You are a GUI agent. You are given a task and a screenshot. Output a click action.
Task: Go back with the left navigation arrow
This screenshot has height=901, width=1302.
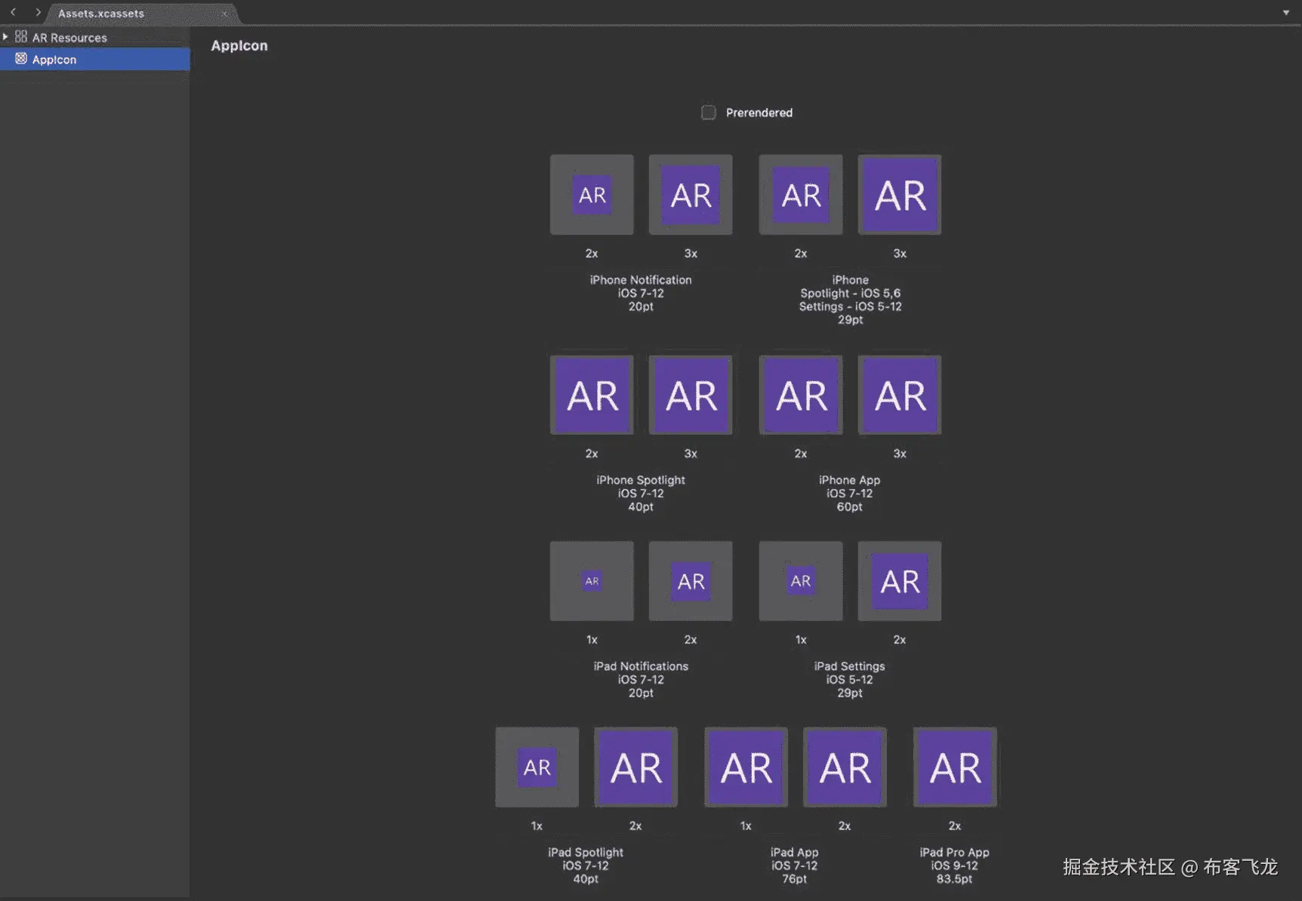[13, 12]
